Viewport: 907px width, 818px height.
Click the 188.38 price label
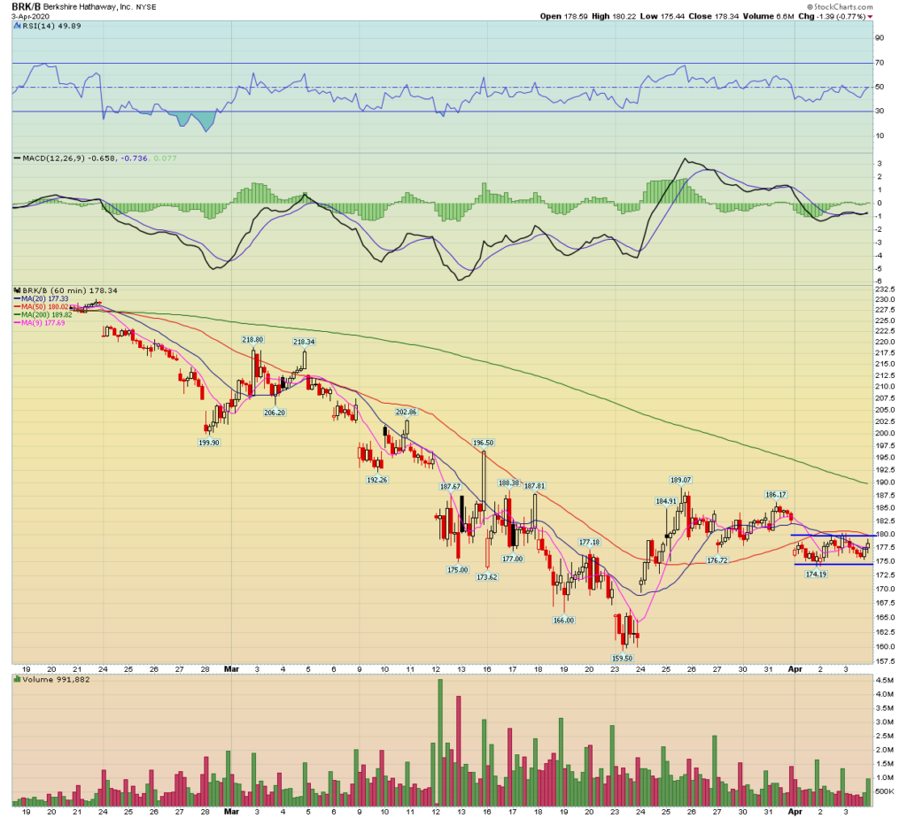(509, 482)
